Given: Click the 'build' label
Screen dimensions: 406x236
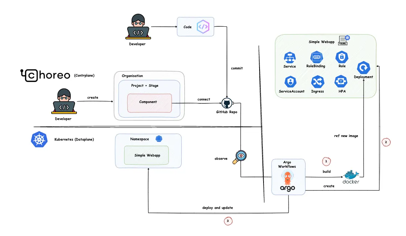Looking at the screenshot, I should click(x=327, y=171).
